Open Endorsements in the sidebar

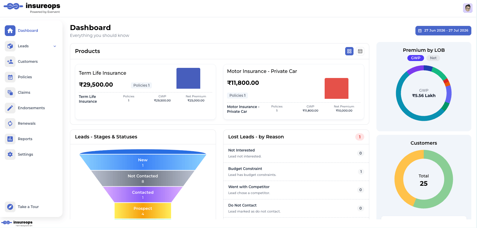coord(31,108)
